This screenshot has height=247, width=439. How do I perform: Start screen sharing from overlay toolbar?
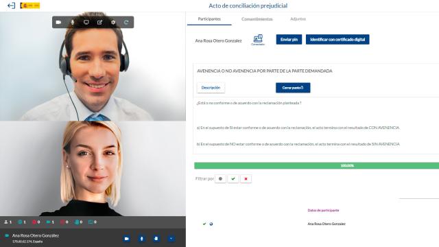86,22
